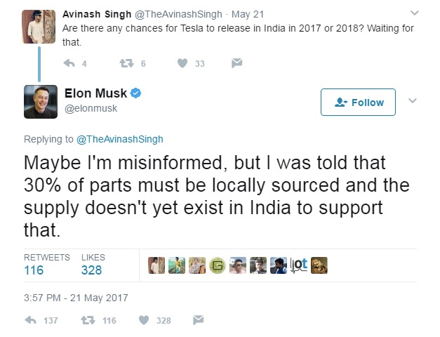Screen dimensions: 440x337
Task: Reply to Elon Musk's tweet
Action: pos(31,320)
